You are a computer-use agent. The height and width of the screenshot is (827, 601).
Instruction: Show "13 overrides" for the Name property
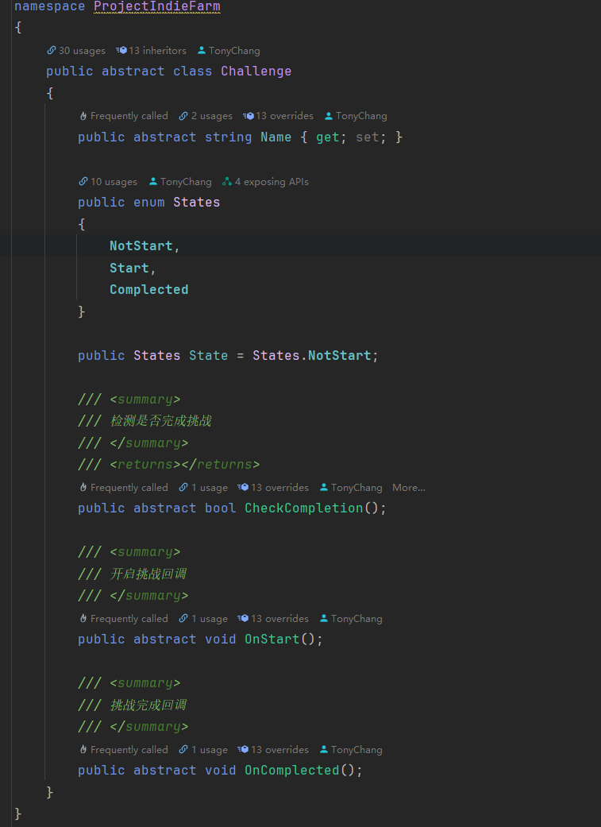coord(284,116)
